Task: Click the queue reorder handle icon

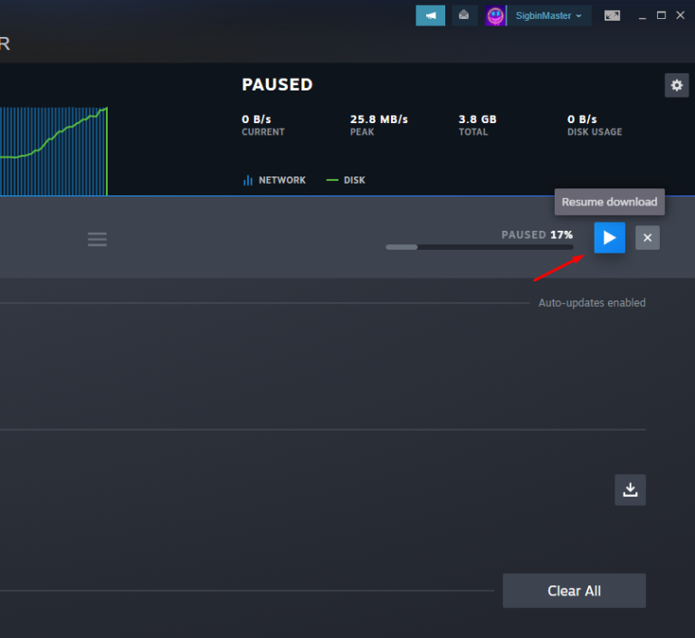Action: pyautogui.click(x=97, y=240)
